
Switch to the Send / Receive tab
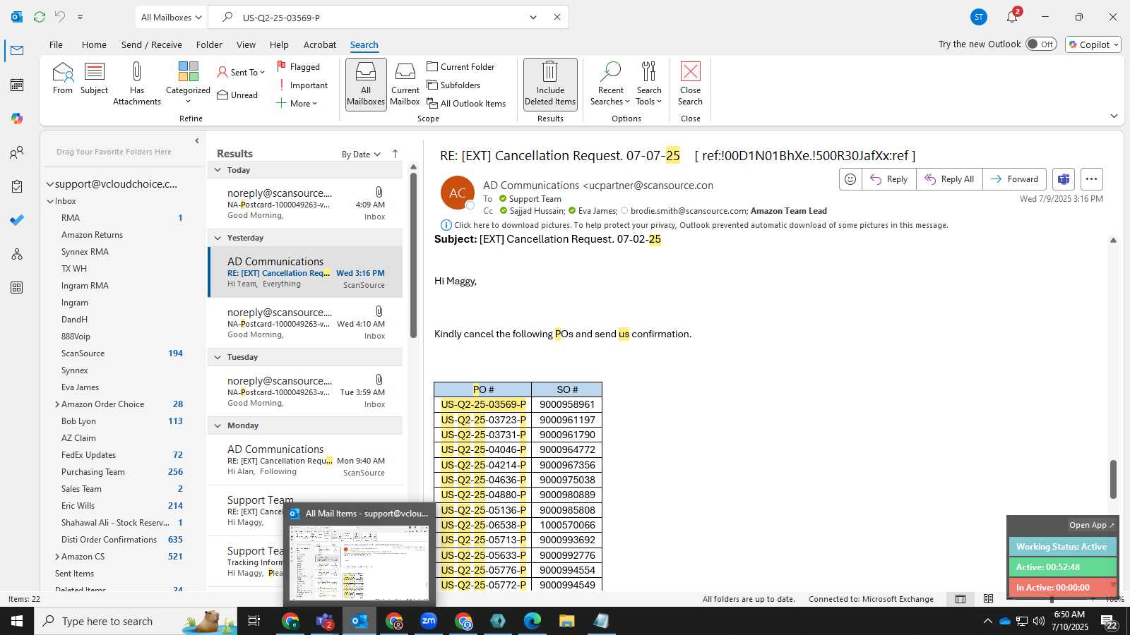coord(151,44)
